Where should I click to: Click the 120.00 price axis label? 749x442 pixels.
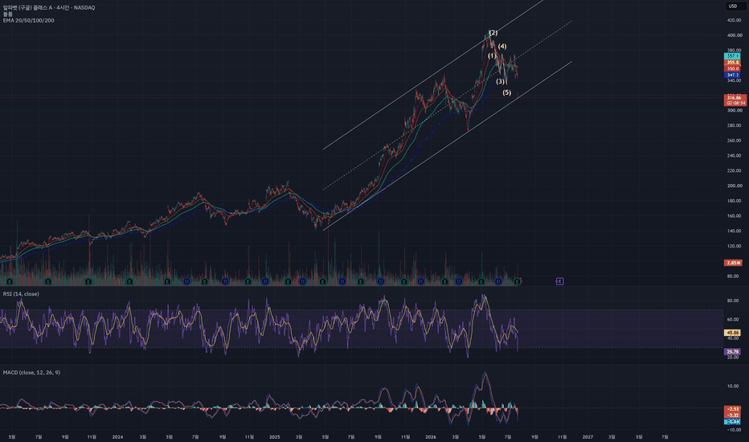tap(735, 246)
